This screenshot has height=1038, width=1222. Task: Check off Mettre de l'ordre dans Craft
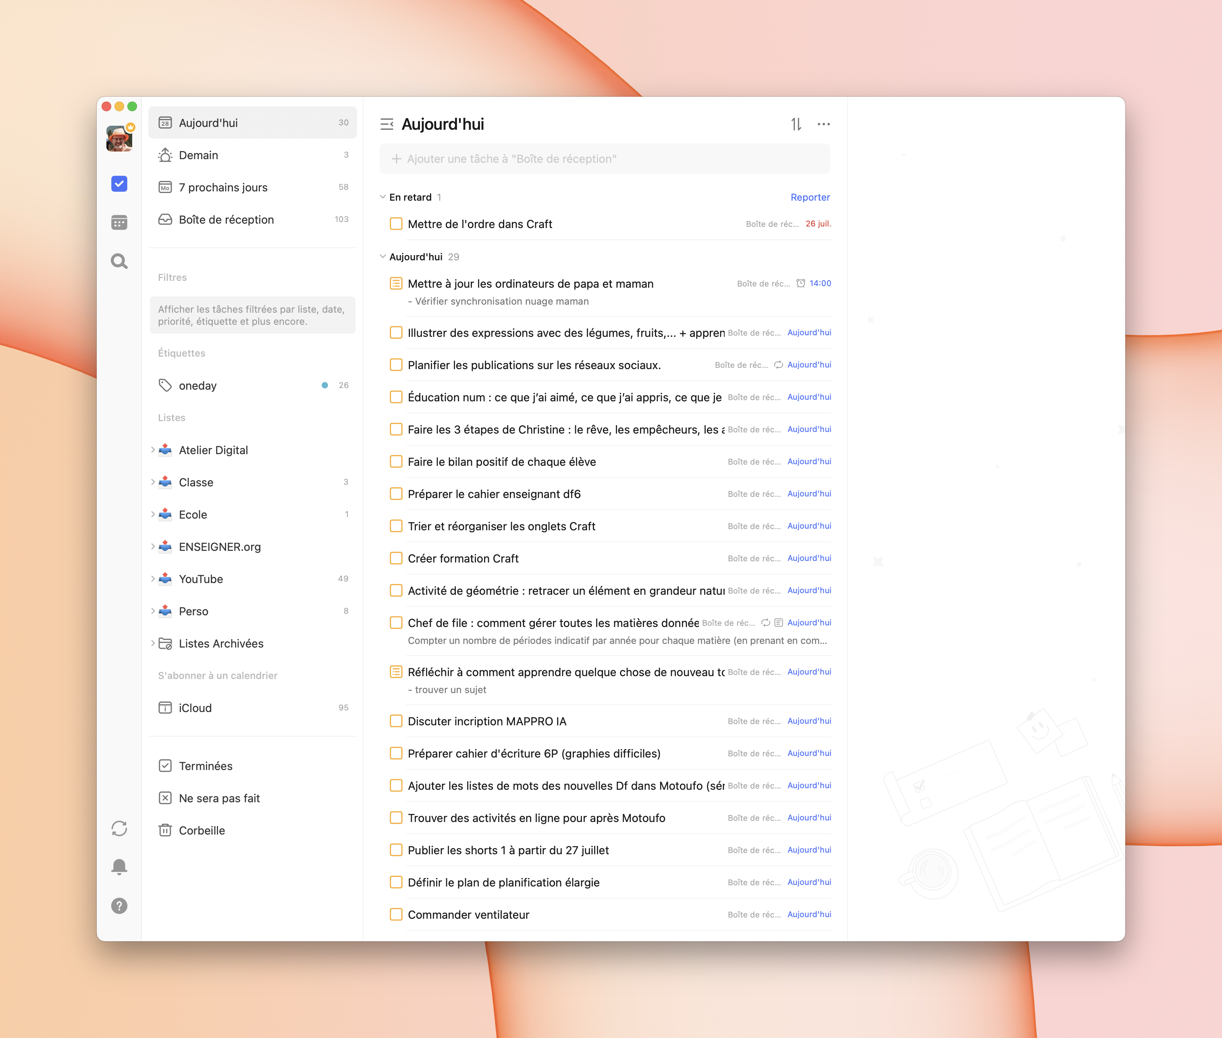[x=396, y=224]
